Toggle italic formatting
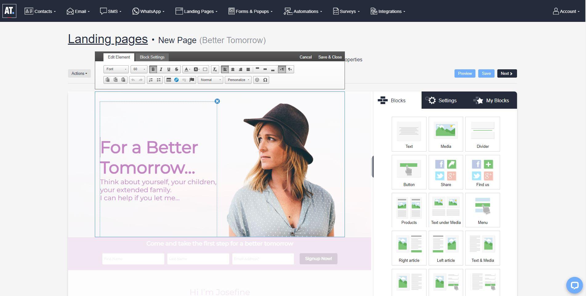Viewport: 586px width, 296px height. pyautogui.click(x=161, y=70)
